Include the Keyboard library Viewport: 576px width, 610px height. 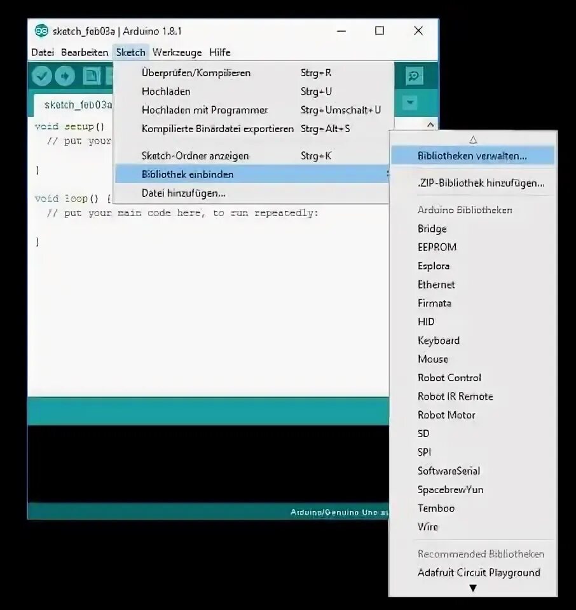click(x=472, y=341)
